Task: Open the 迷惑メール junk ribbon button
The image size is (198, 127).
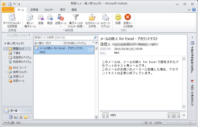Action: [x=61, y=20]
